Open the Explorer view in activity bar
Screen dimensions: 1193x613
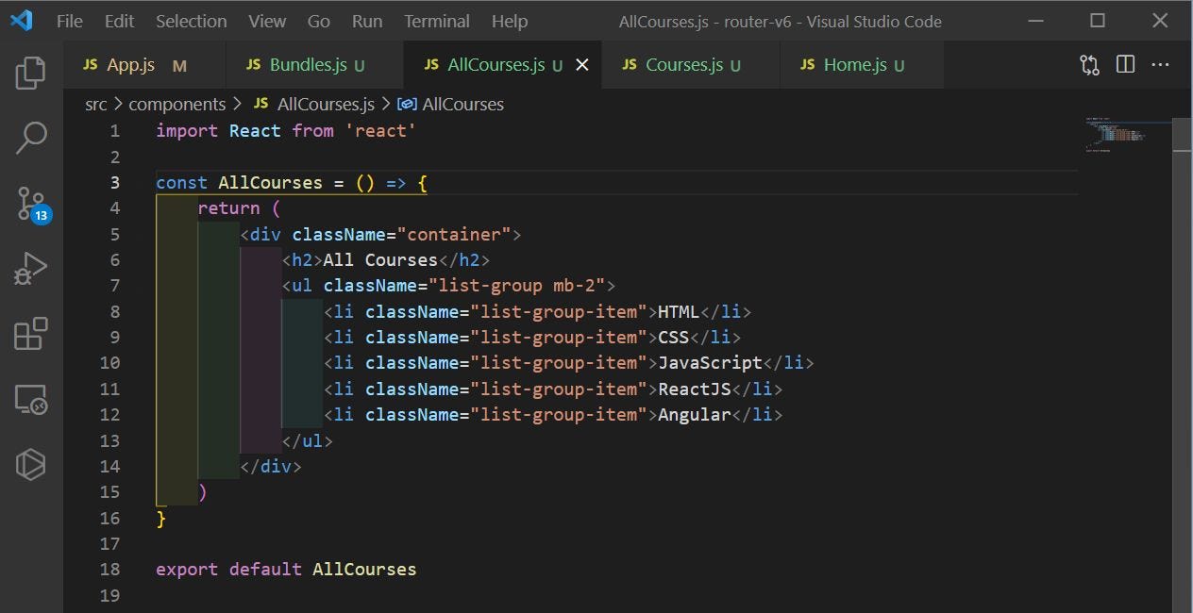[31, 72]
